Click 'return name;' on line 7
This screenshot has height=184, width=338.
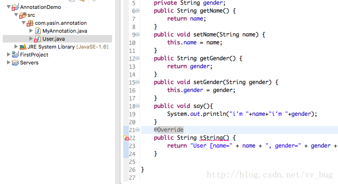[186, 19]
